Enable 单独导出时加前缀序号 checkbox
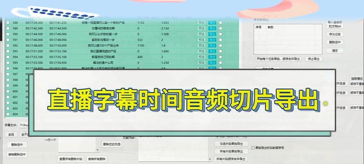Viewport: 364px width, 164px height. [253, 148]
